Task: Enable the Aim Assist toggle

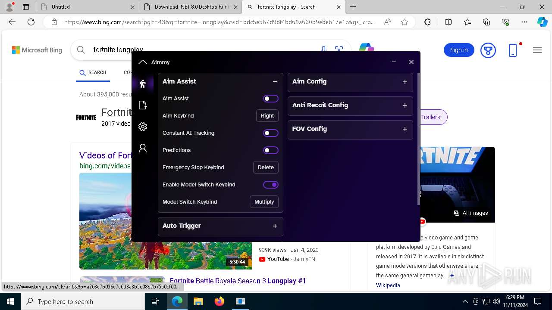Action: click(x=271, y=99)
